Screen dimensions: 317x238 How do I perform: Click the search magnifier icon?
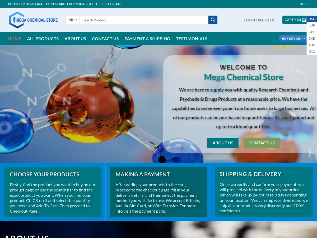(213, 20)
